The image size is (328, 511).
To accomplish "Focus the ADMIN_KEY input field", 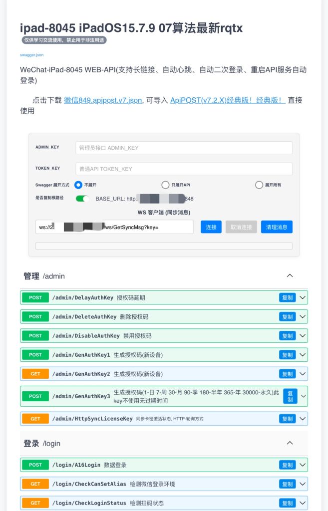I will click(x=184, y=148).
